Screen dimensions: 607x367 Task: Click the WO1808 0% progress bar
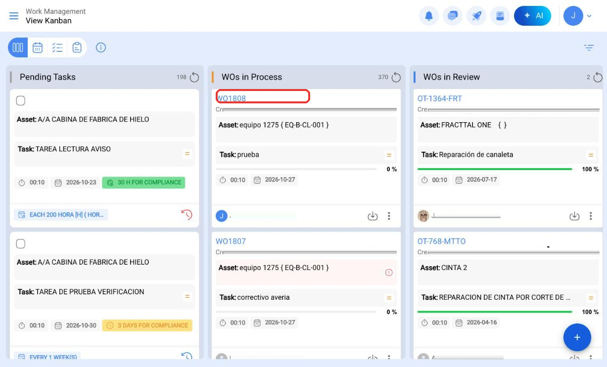pyautogui.click(x=296, y=169)
